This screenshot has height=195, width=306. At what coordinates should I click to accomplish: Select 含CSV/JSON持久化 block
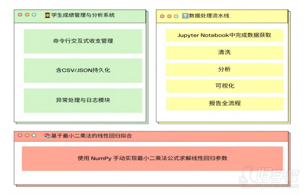[83, 70]
